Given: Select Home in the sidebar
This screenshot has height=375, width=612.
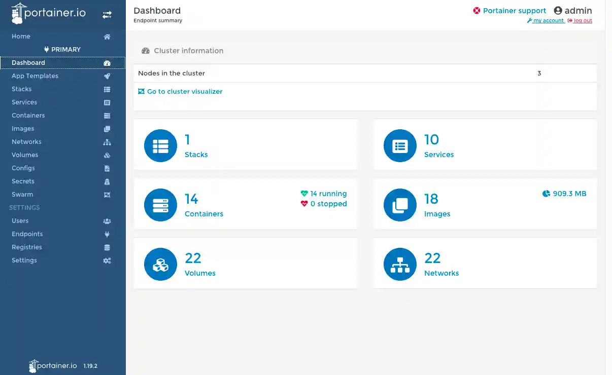Looking at the screenshot, I should tap(21, 36).
